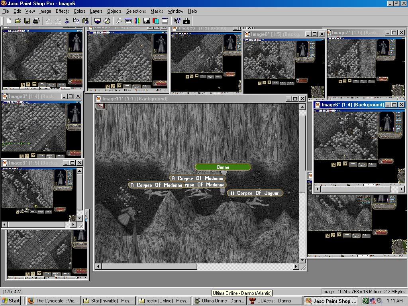The width and height of the screenshot is (408, 306).
Task: Activate the Image8 window title bar
Action: (x=284, y=34)
